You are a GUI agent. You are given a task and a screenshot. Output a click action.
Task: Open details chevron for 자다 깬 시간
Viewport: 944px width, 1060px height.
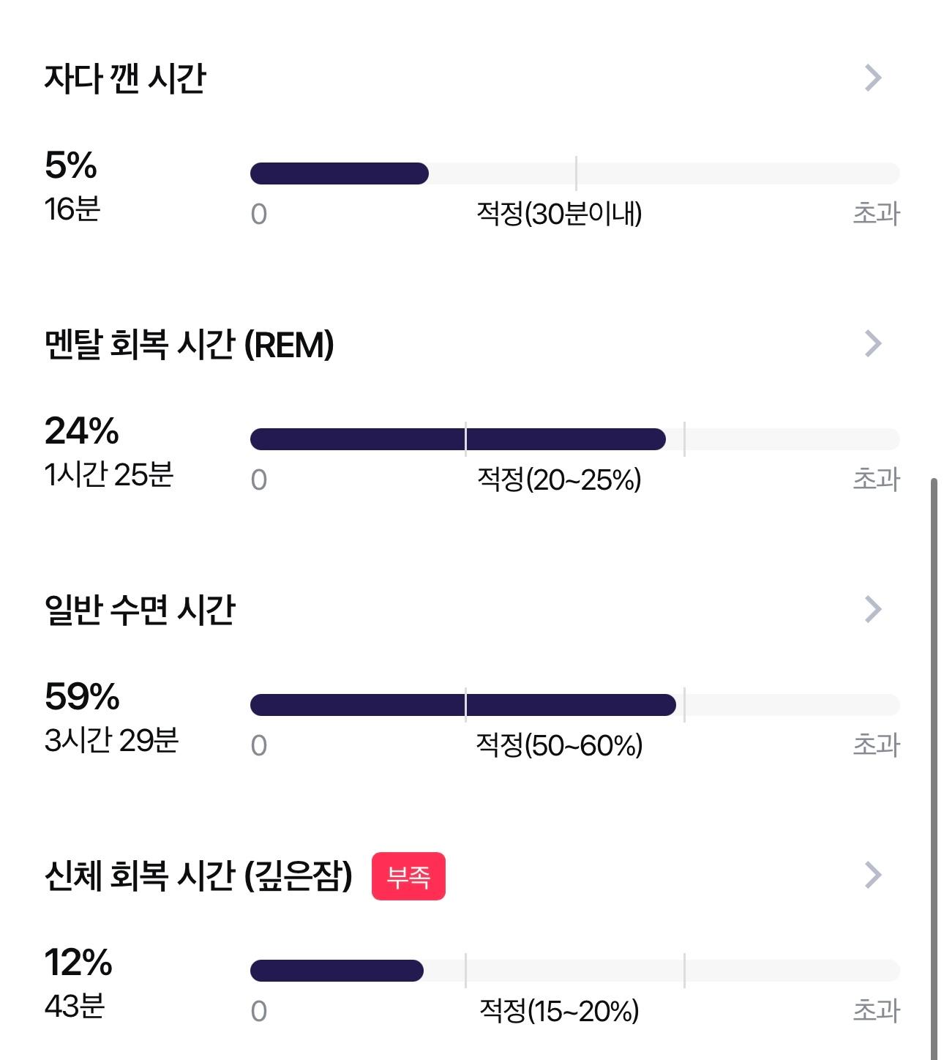873,78
